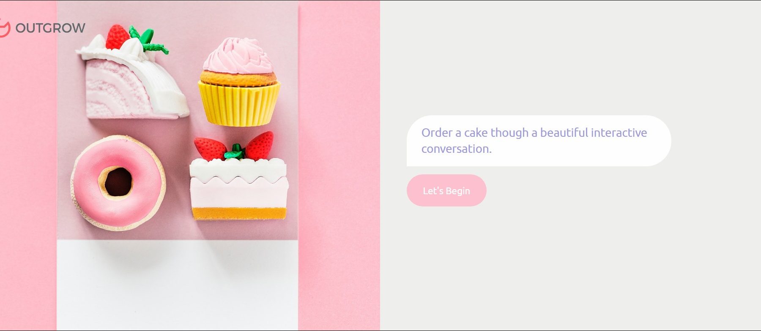Image resolution: width=761 pixels, height=331 pixels.
Task: Click the donut's center hole
Action: click(118, 182)
